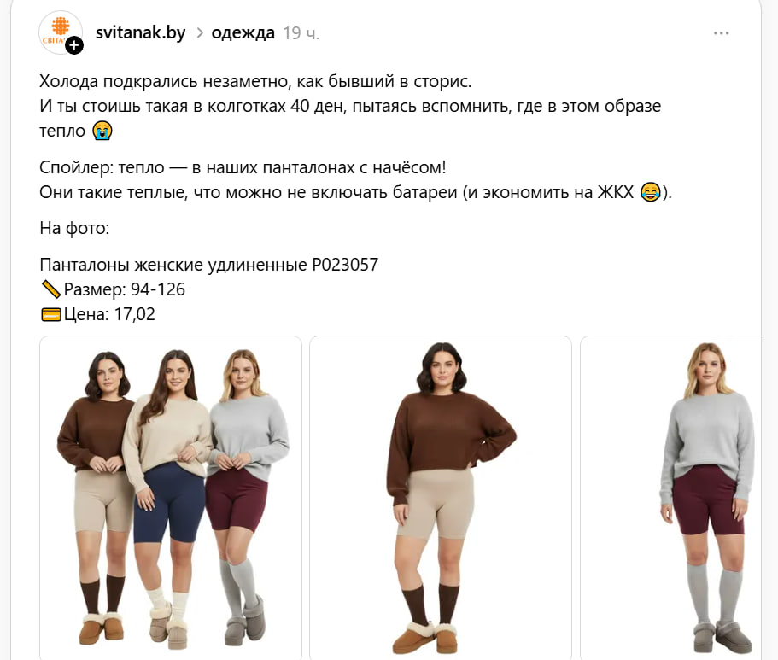Image resolution: width=778 pixels, height=660 pixels.
Task: Click the price value 17,02
Action: 134,314
